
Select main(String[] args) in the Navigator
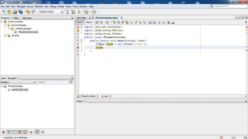coord(20,90)
